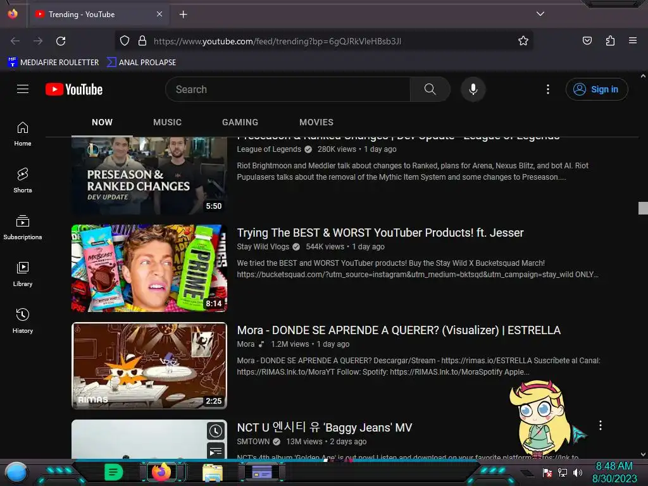Open Library in the sidebar
648x486 pixels.
click(x=23, y=274)
